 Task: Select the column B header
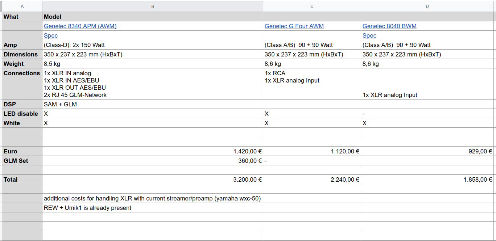pyautogui.click(x=153, y=7)
